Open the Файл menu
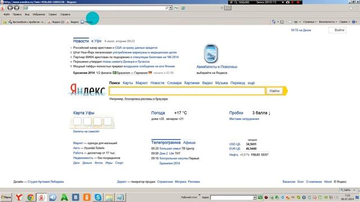360x202 pixels. tap(7, 15)
